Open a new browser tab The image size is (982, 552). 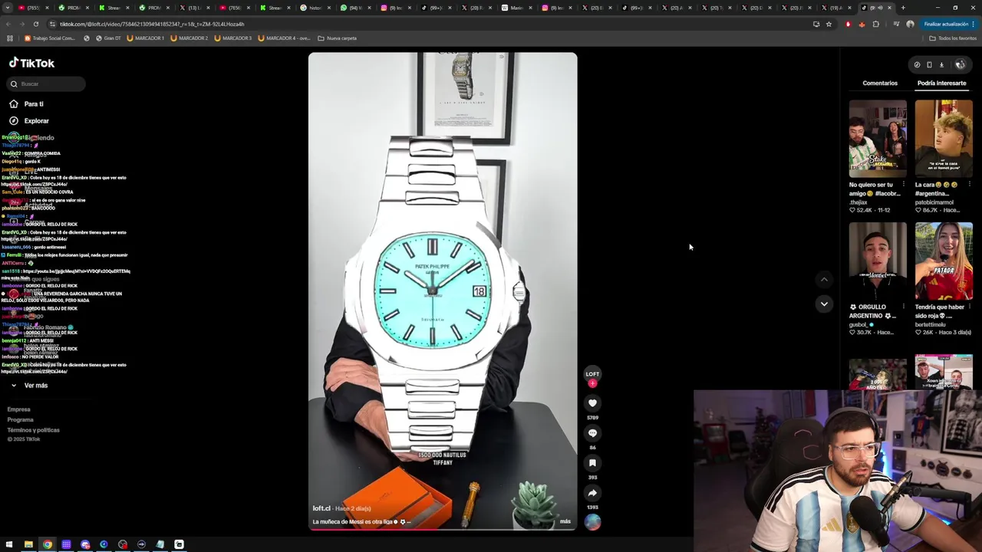point(903,8)
